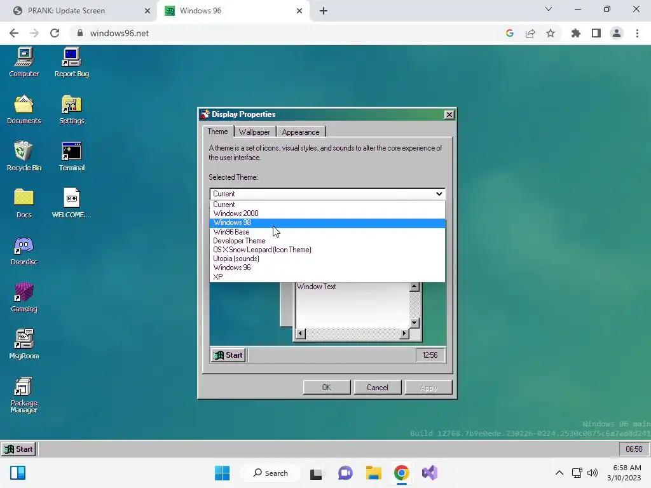The image size is (651, 488).
Task: Select OS X Snow Leopard icon theme
Action: (327, 250)
